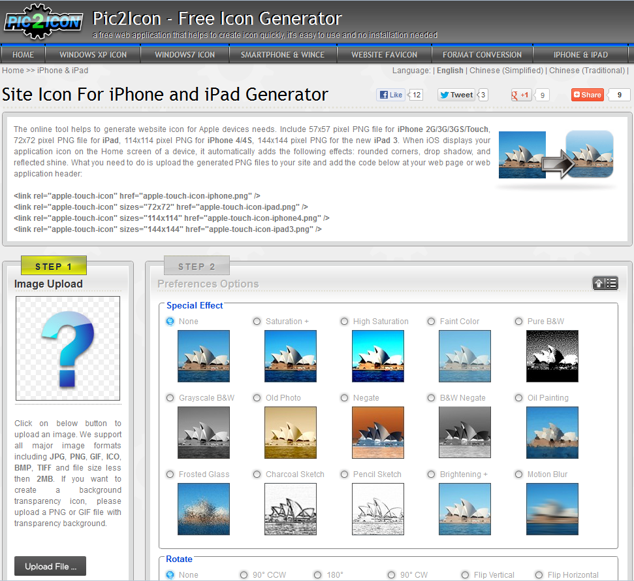634x581 pixels.
Task: Click the Facebook Like button
Action: click(390, 95)
